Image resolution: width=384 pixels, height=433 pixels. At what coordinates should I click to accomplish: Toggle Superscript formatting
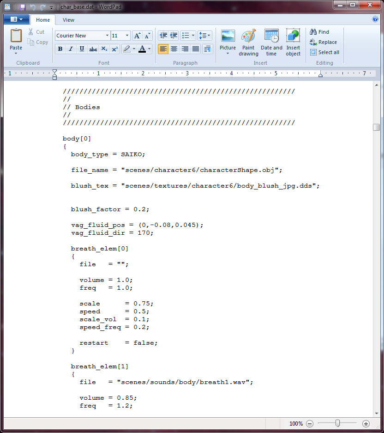click(x=115, y=49)
